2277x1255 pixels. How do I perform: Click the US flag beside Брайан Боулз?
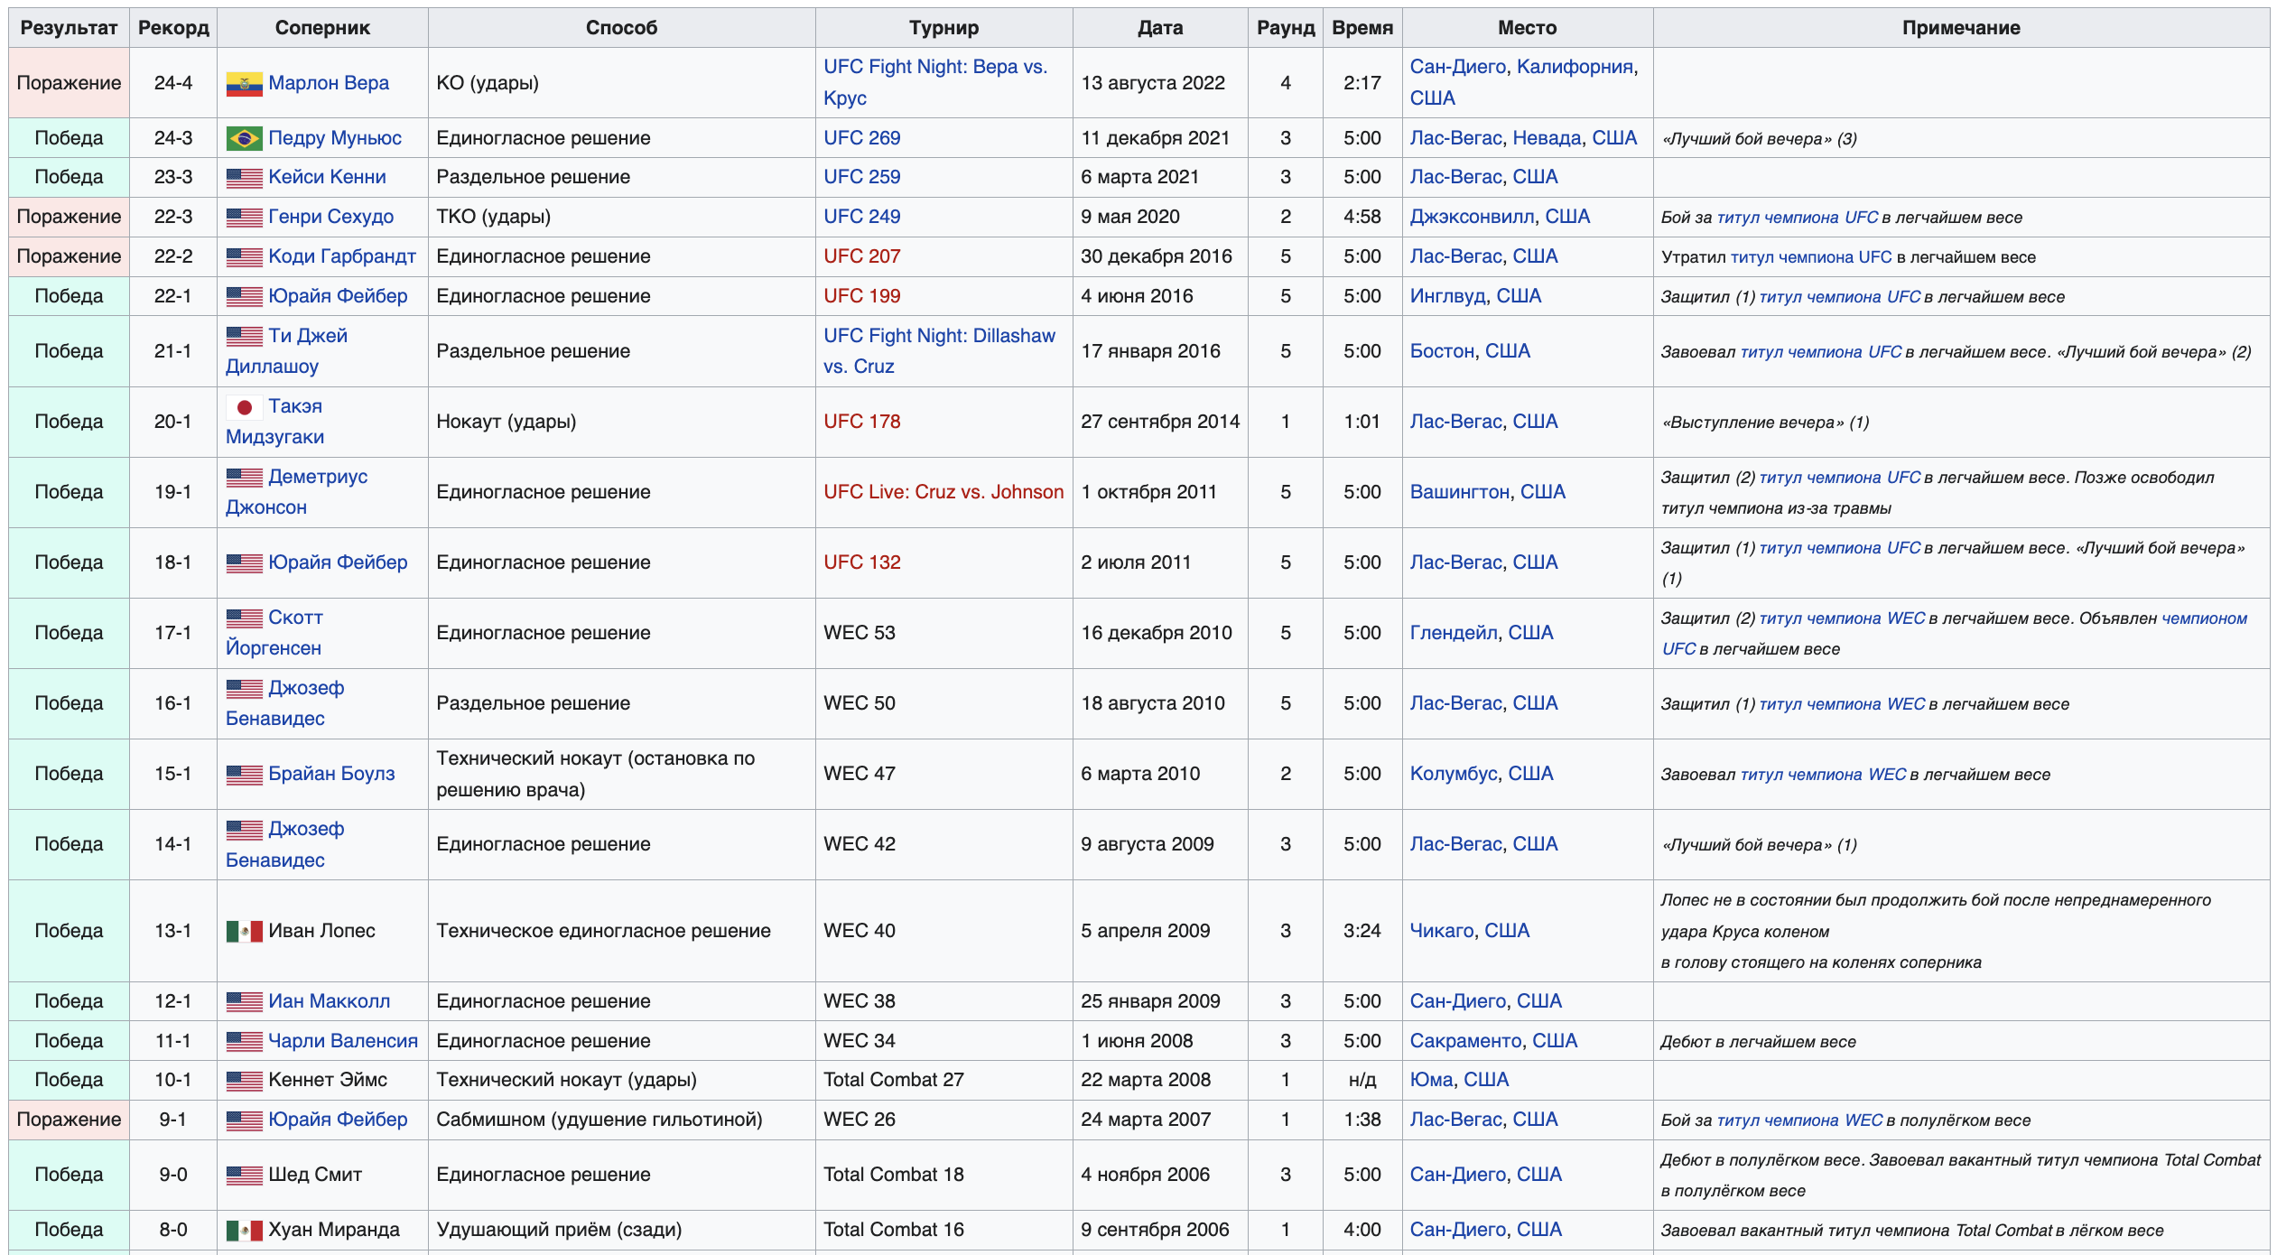(244, 775)
